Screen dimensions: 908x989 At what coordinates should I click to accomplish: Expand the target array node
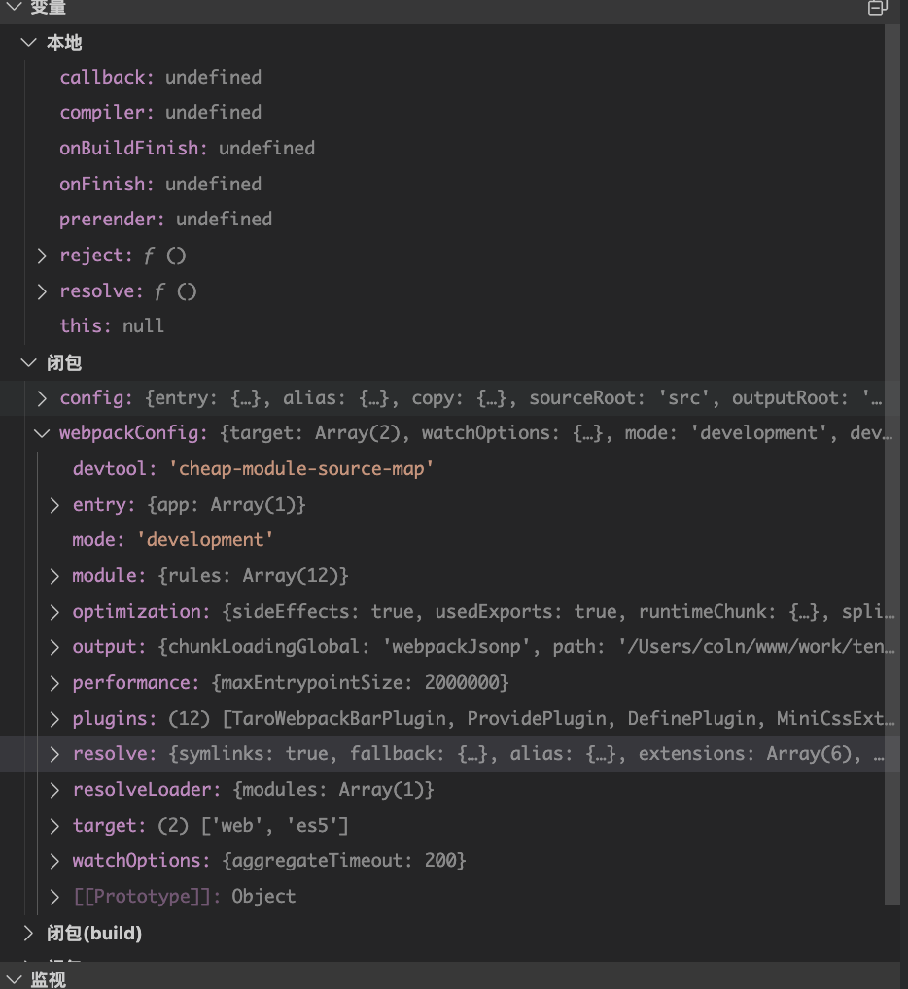click(54, 826)
